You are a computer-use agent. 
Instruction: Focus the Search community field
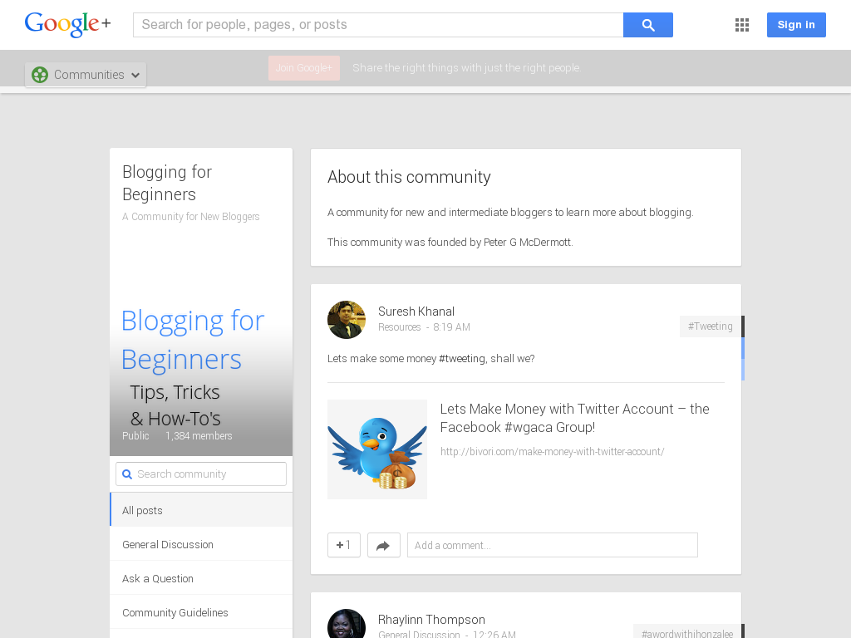click(201, 474)
